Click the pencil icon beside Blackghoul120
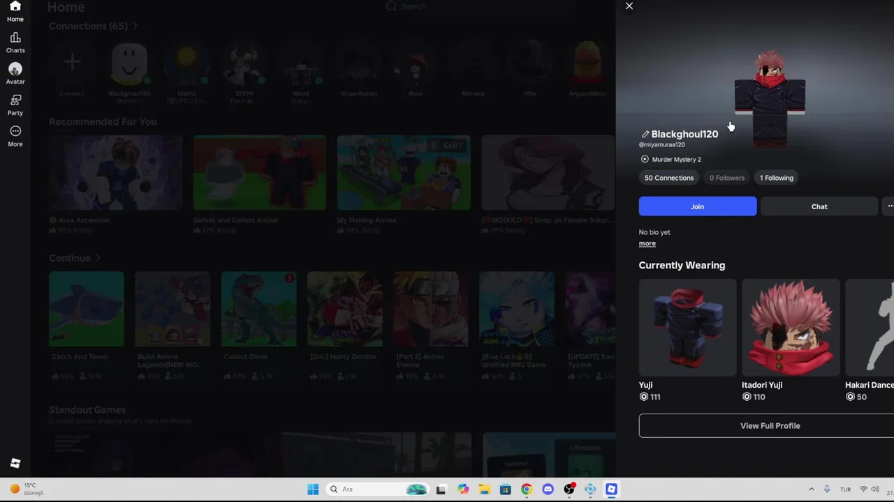 (x=645, y=134)
